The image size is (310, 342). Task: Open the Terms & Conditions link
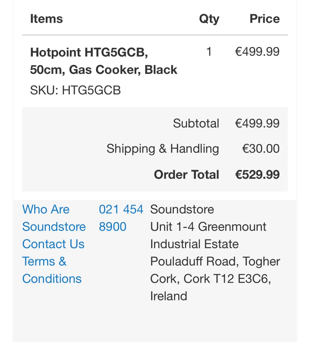(52, 270)
